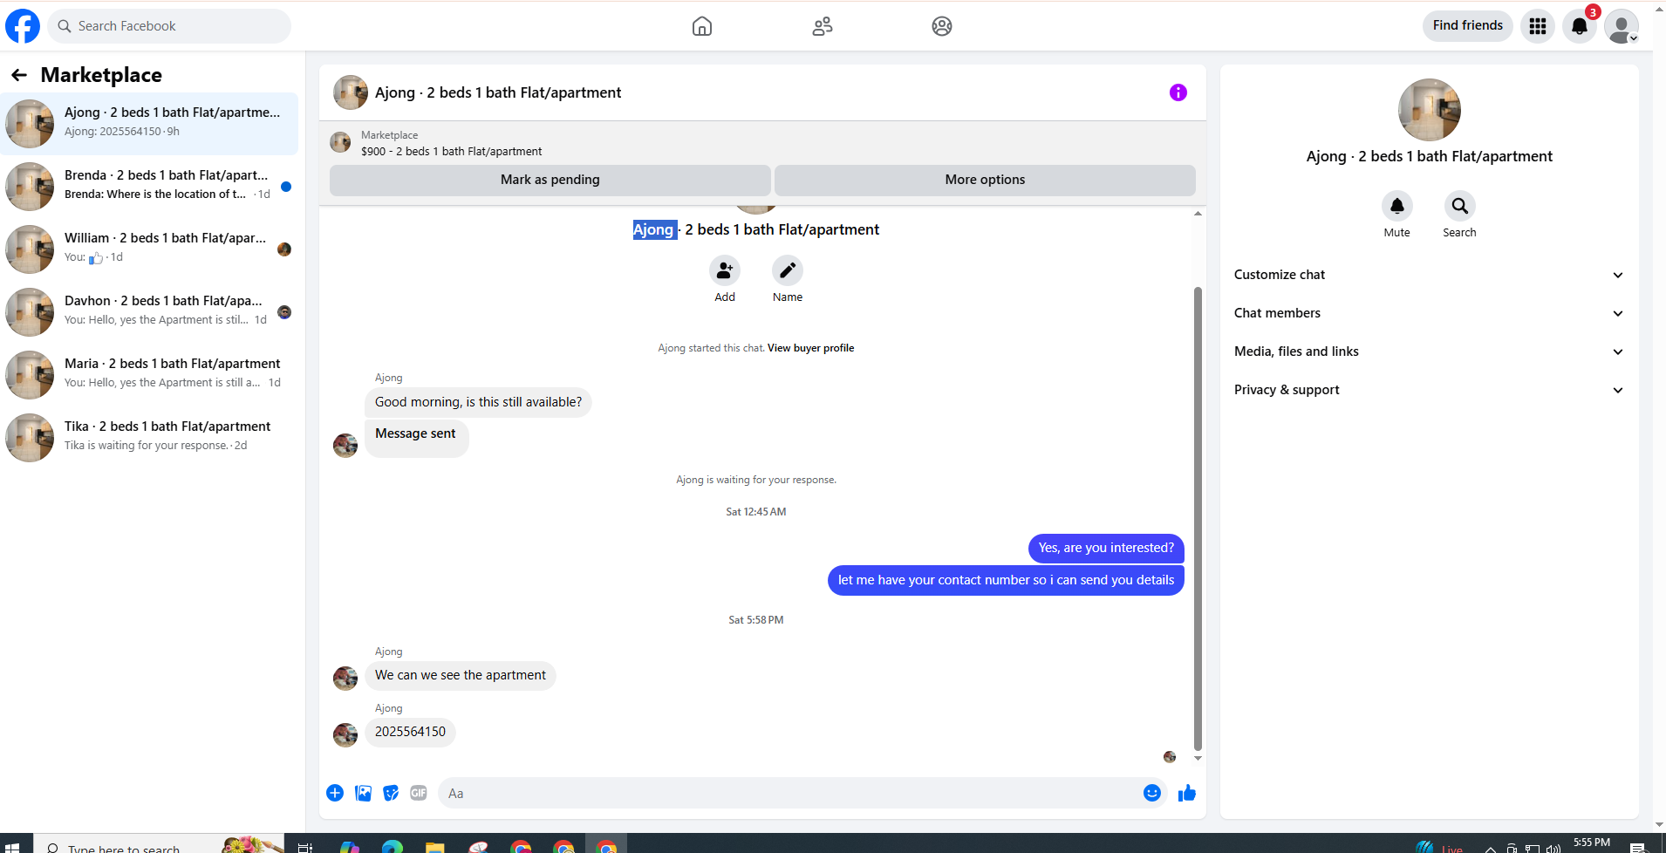
Task: Click the chat header listing thumbnail
Action: click(351, 92)
